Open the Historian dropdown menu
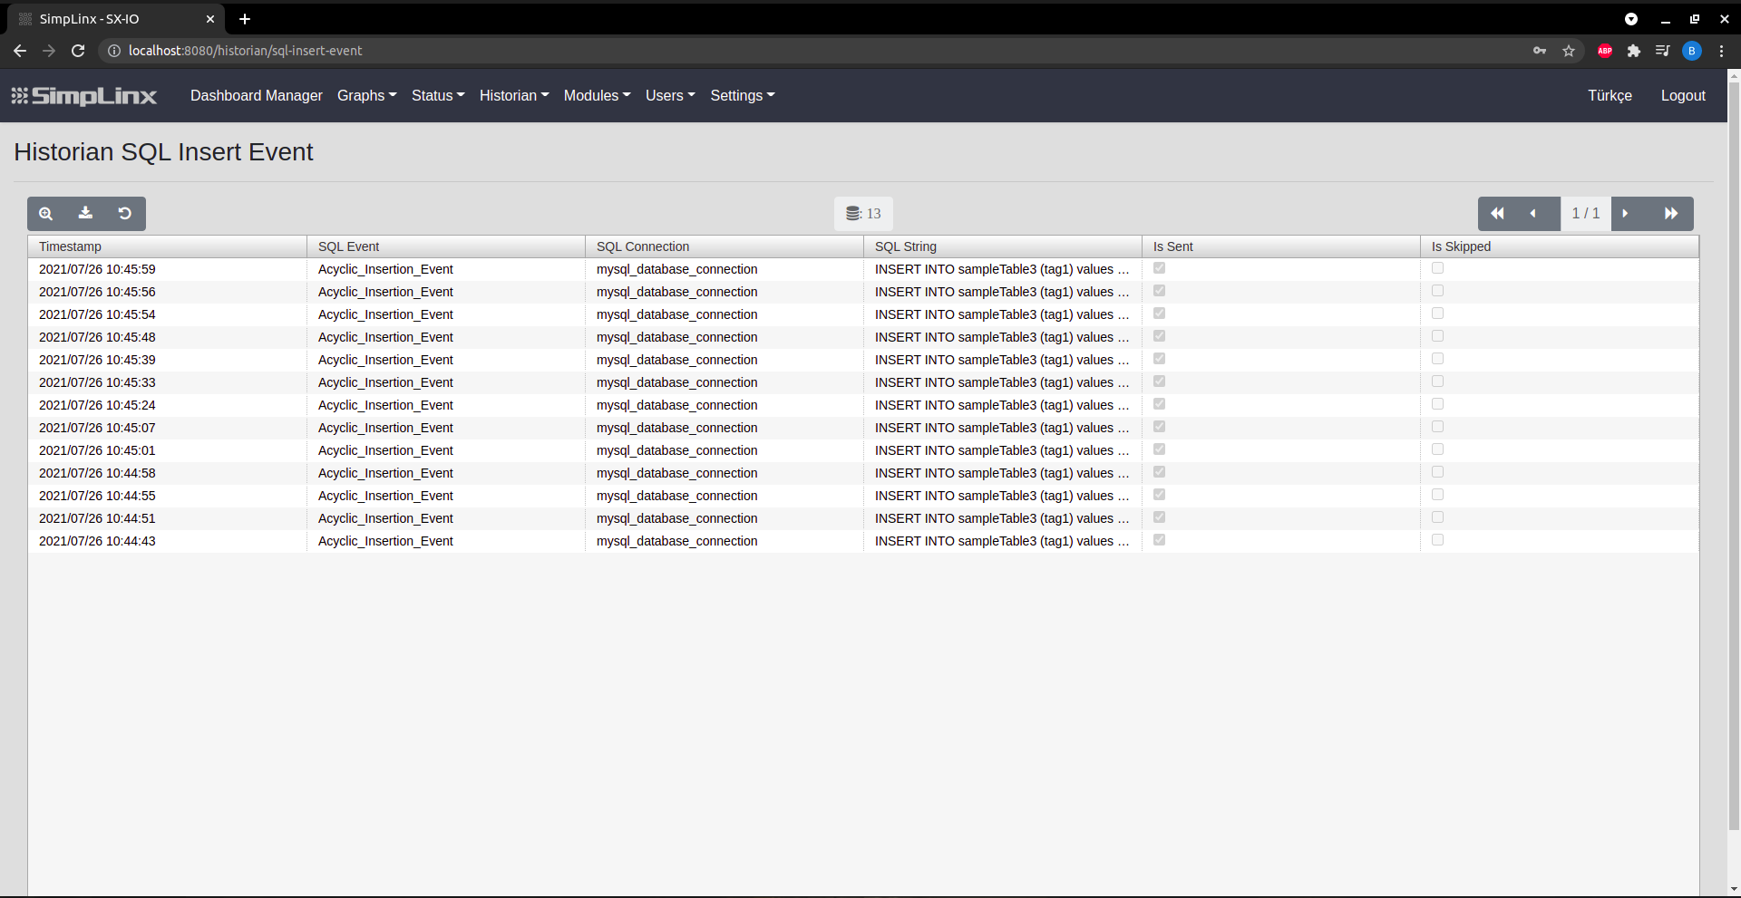 [513, 95]
